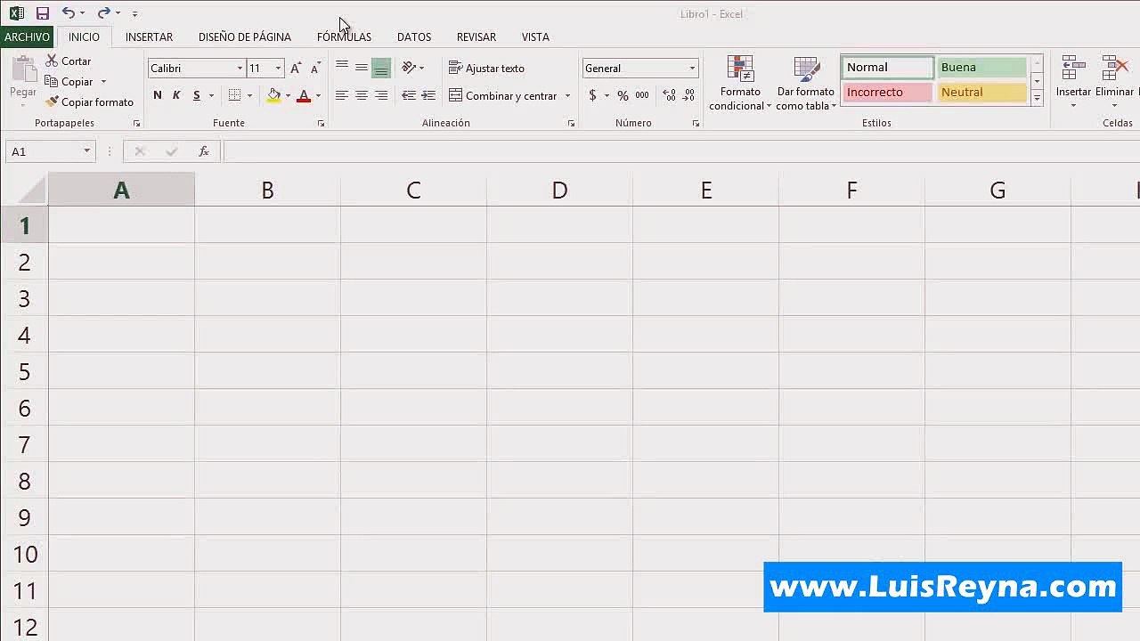The height and width of the screenshot is (641, 1140).
Task: Apply the Buena cell style
Action: (981, 68)
